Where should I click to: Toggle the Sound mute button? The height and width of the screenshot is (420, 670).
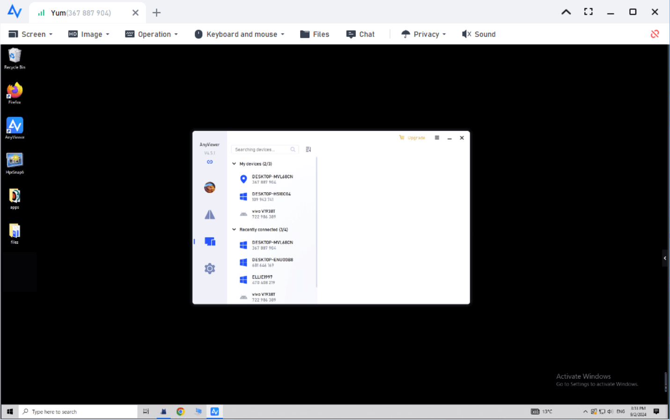coord(479,34)
